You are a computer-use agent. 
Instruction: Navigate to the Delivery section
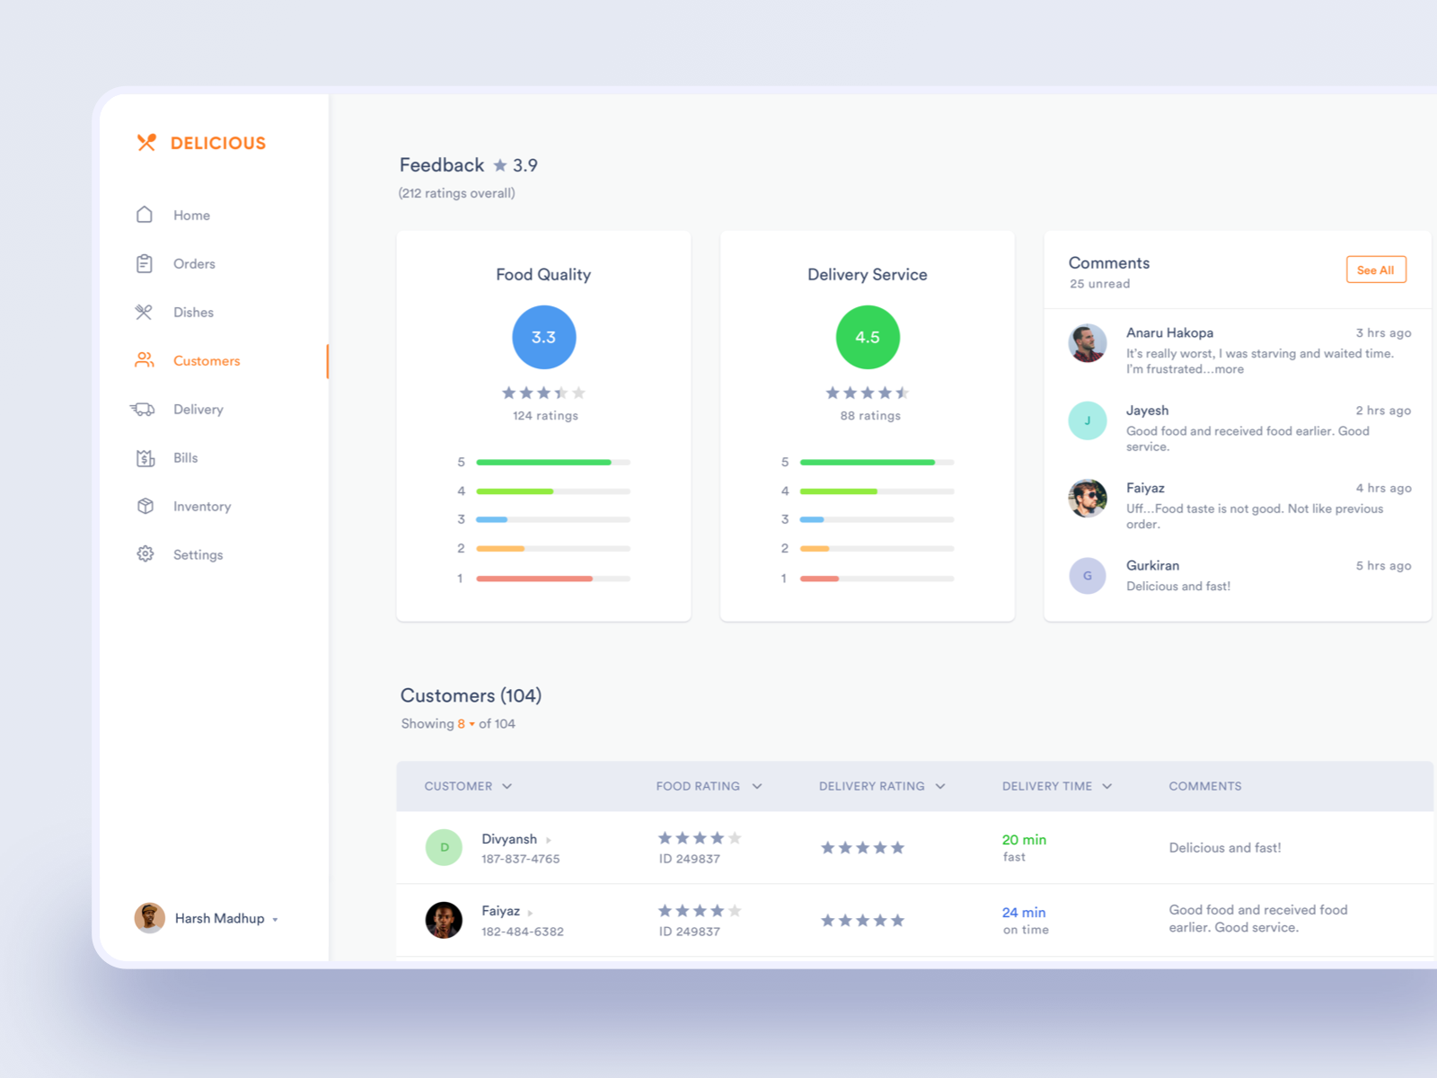(x=198, y=409)
